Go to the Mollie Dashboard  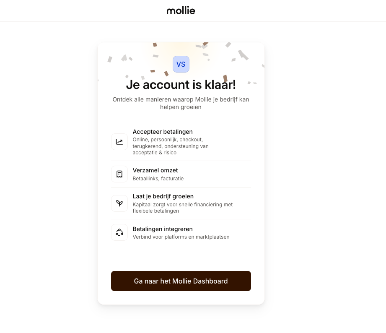181,281
